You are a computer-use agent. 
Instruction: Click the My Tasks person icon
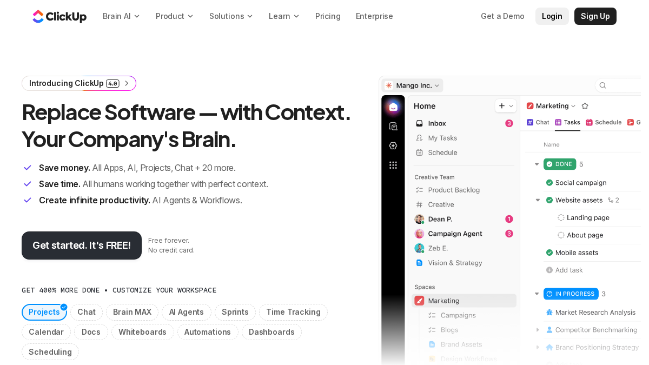[x=419, y=138]
